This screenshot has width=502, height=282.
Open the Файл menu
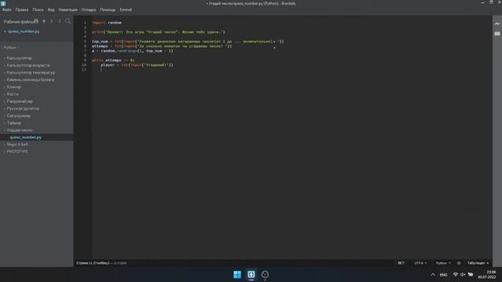(x=7, y=9)
